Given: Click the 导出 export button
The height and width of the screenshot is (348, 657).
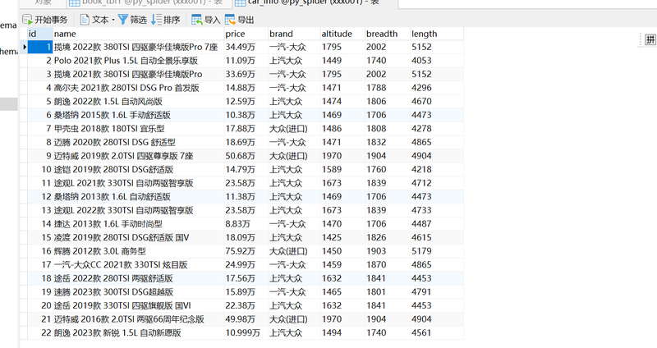Looking at the screenshot, I should 239,20.
